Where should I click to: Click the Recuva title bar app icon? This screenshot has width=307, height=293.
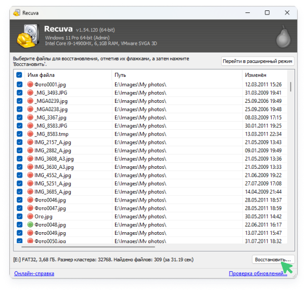17,12
